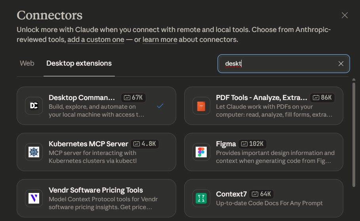
Task: Close the Connectors dialog
Action: pos(345,15)
